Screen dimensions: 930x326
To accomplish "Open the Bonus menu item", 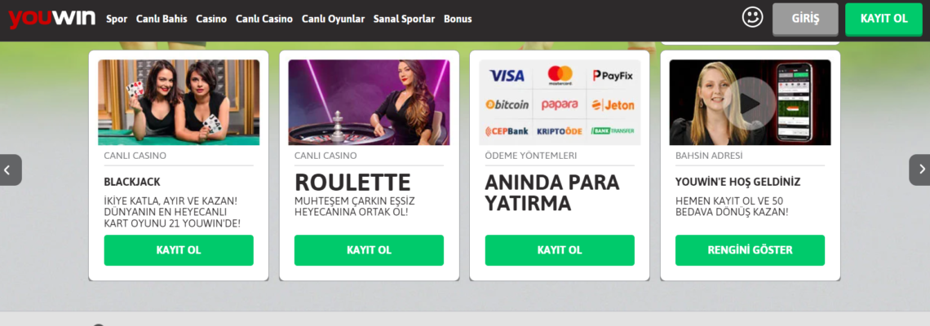I will point(458,19).
